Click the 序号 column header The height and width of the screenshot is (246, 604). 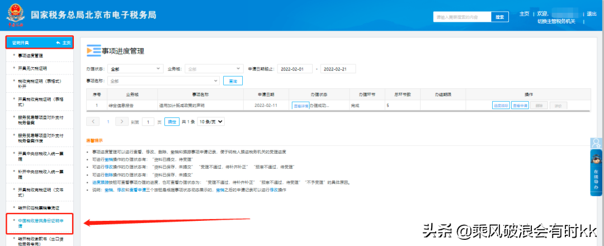97,94
